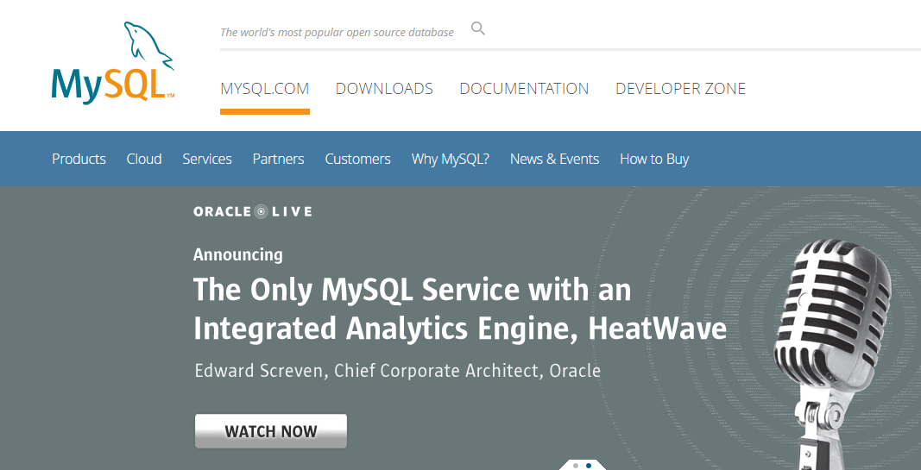The width and height of the screenshot is (921, 470).
Task: Open the MYSQL.COM tab
Action: click(x=264, y=89)
